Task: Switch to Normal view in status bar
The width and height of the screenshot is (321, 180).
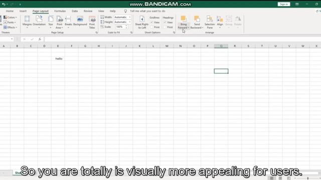Action: 271,178
